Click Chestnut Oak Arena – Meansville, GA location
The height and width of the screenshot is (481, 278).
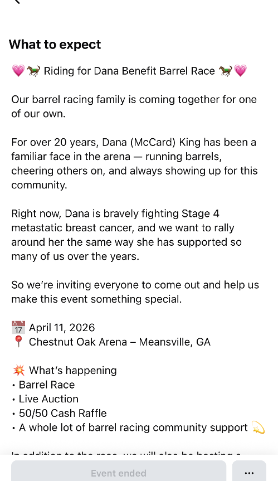pyautogui.click(x=120, y=342)
